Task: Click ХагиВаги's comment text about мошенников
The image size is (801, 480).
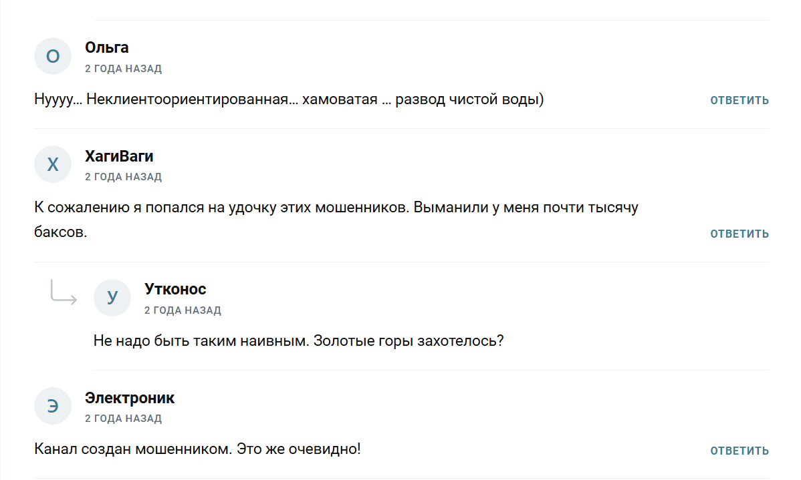Action: (x=336, y=208)
